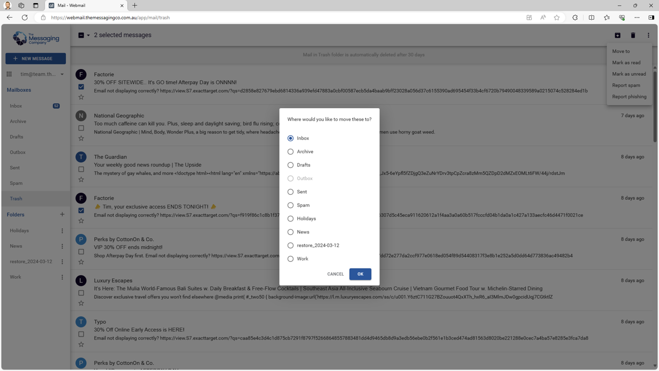This screenshot has width=659, height=371.
Task: Select the Work radio option
Action: click(x=290, y=259)
